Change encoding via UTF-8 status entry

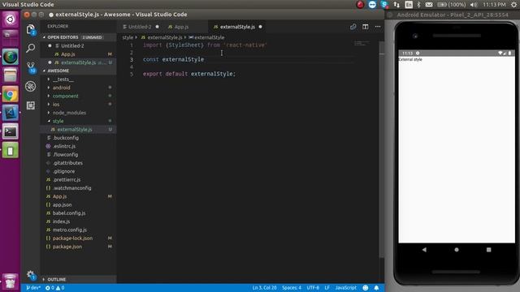[x=313, y=288]
